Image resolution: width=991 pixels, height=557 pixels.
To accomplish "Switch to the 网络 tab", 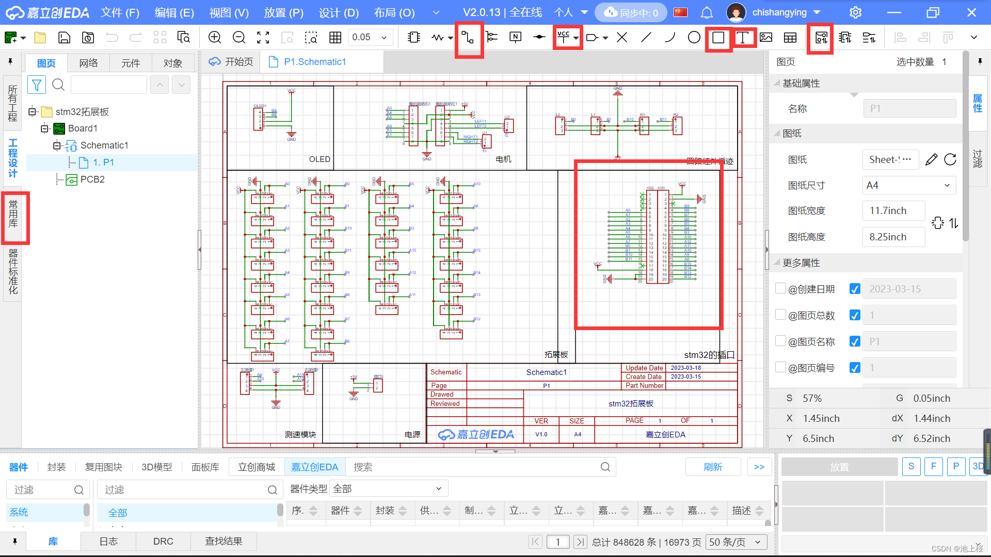I will (88, 63).
